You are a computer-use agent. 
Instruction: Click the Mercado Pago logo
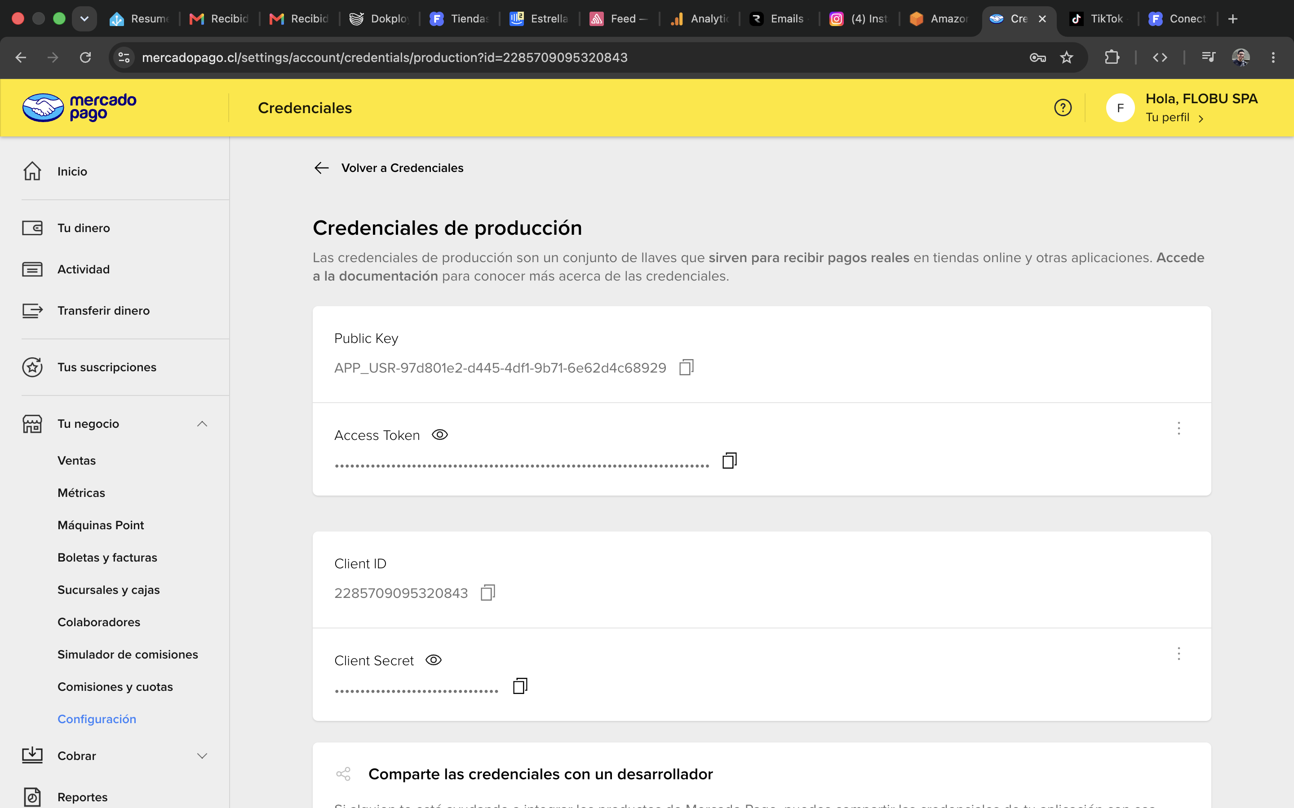(x=79, y=107)
